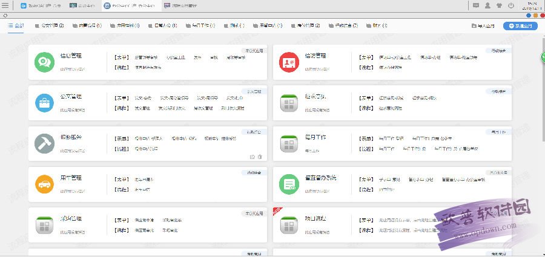Open the 用车管理 orange car icon
The height and width of the screenshot is (257, 545).
[x=44, y=184]
